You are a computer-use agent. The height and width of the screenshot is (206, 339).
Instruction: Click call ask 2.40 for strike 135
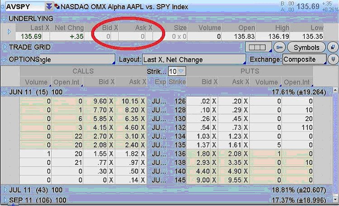point(132,145)
